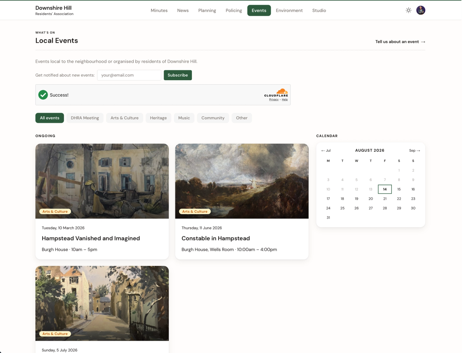This screenshot has height=353, width=462.
Task: Open the Studio nav item
Action: pyautogui.click(x=319, y=11)
